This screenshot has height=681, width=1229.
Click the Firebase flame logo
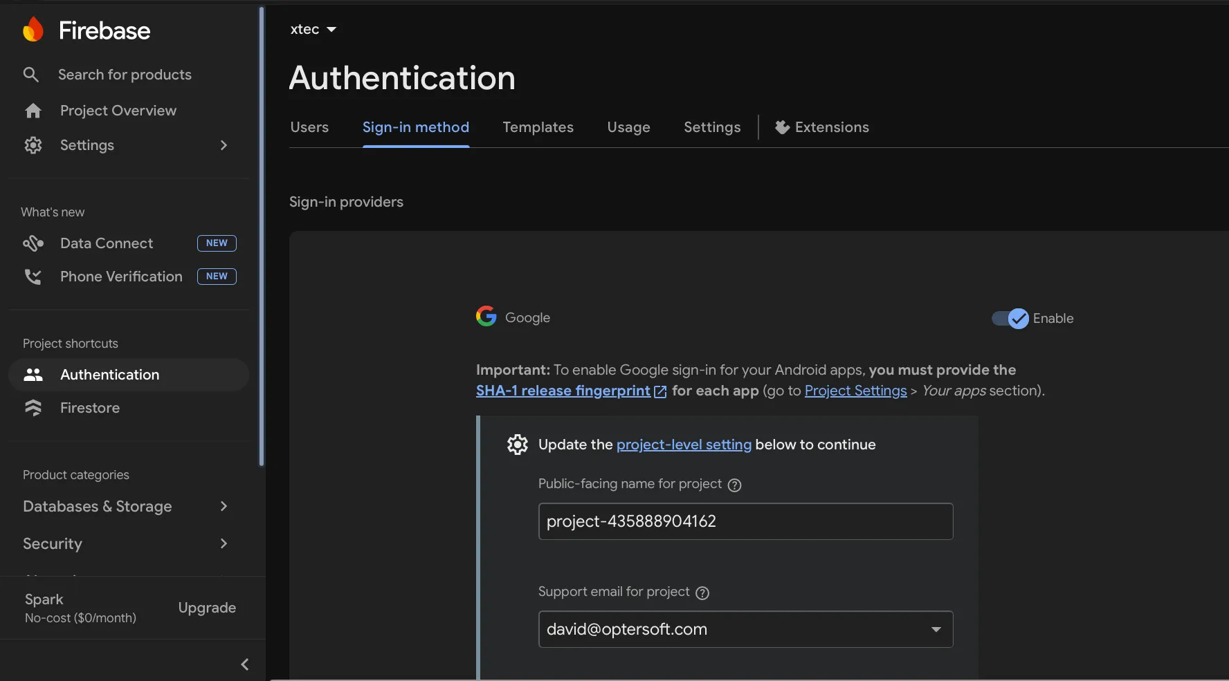pos(33,30)
